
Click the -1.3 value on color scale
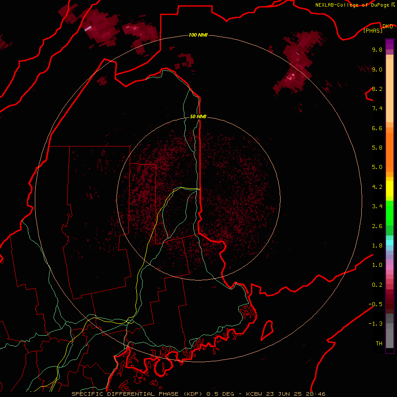click(x=375, y=324)
